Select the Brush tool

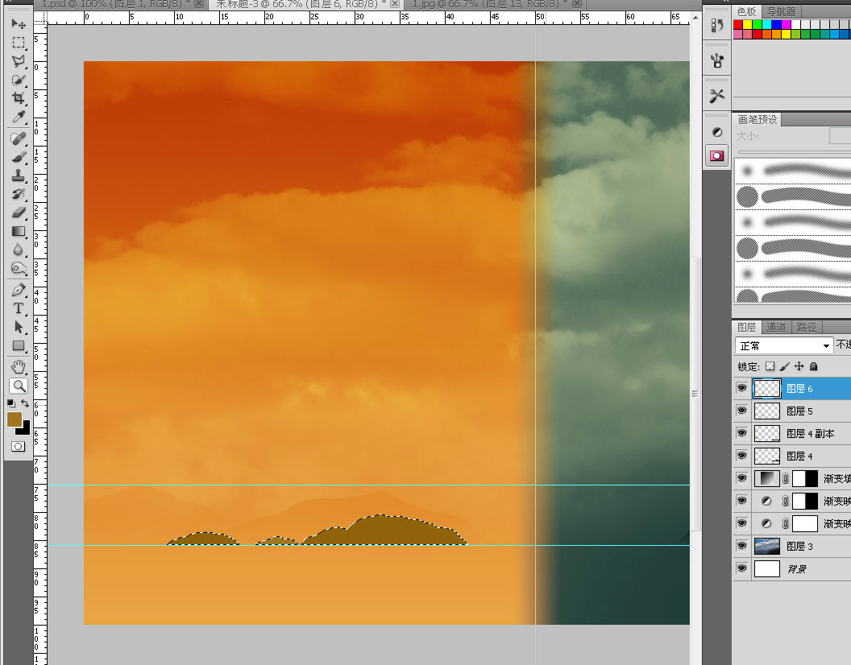coord(19,157)
